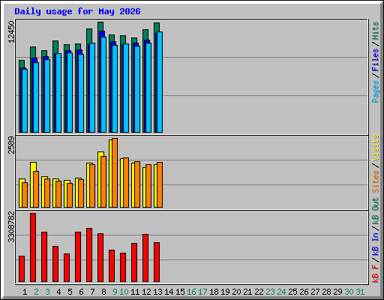Screen dimensions: 384x300
Task: Click day 12 on the x-axis
Action: point(146,292)
